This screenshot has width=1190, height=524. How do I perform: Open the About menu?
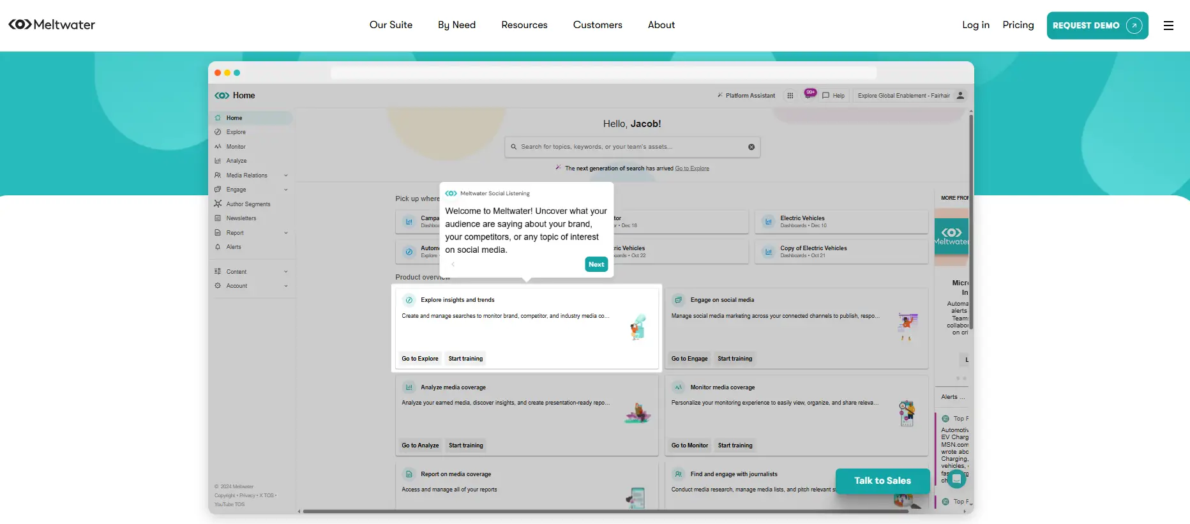[661, 25]
